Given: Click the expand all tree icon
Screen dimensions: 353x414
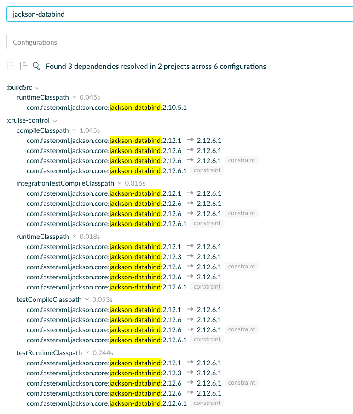Looking at the screenshot, I should (10, 66).
